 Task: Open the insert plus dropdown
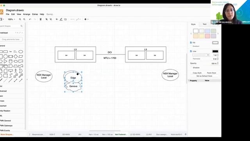click(x=86, y=19)
